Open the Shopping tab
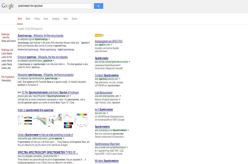The image size is (248, 164). (56, 19)
